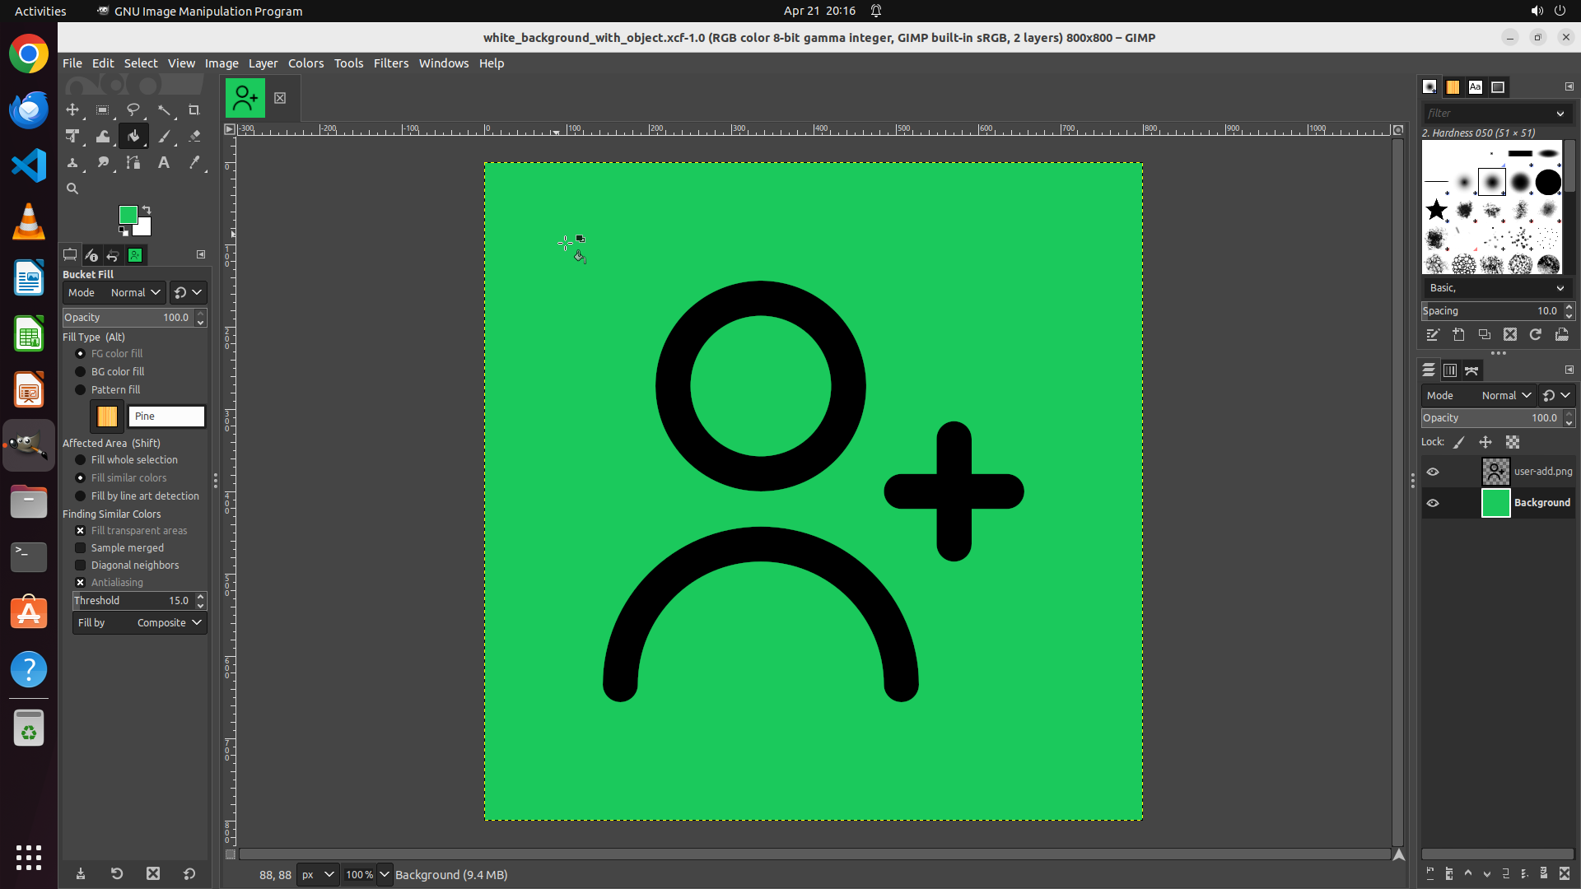Select the Fuzzy Select magic wand tool
The height and width of the screenshot is (889, 1581).
(x=164, y=109)
